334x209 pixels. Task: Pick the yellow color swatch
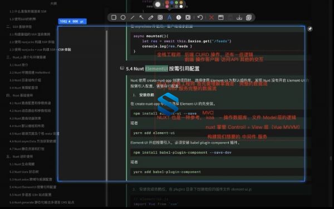pos(181,3)
